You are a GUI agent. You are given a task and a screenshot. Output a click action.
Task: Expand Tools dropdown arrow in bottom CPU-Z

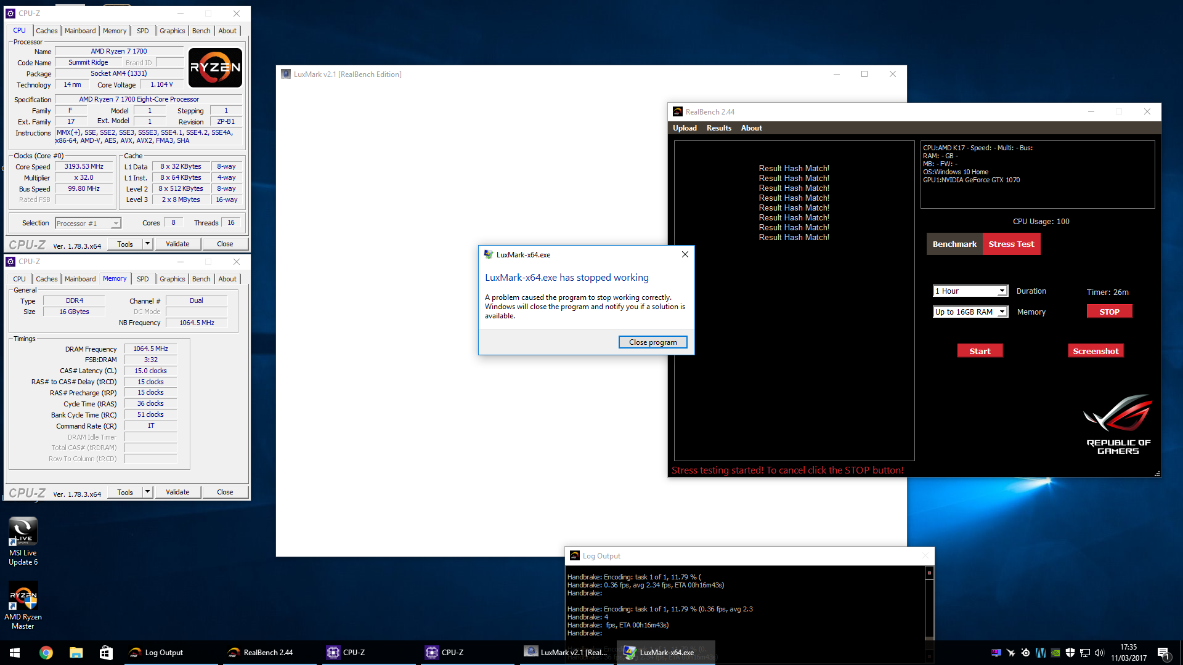click(147, 492)
